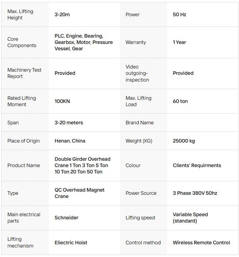This screenshot has width=239, height=257.
Task: Select the 25000 kg weight value
Action: tap(184, 141)
